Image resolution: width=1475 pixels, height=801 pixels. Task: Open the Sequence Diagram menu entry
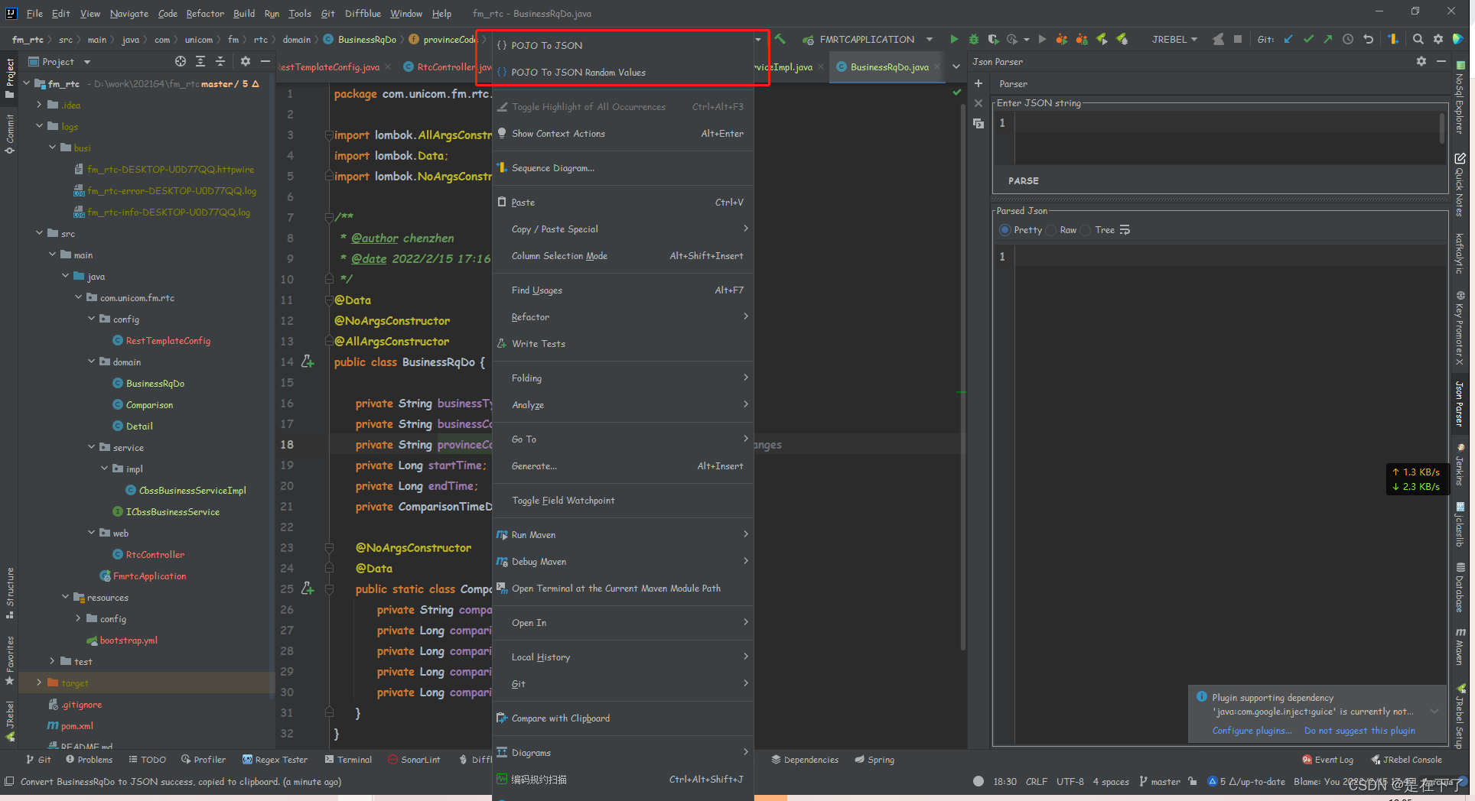pos(623,168)
